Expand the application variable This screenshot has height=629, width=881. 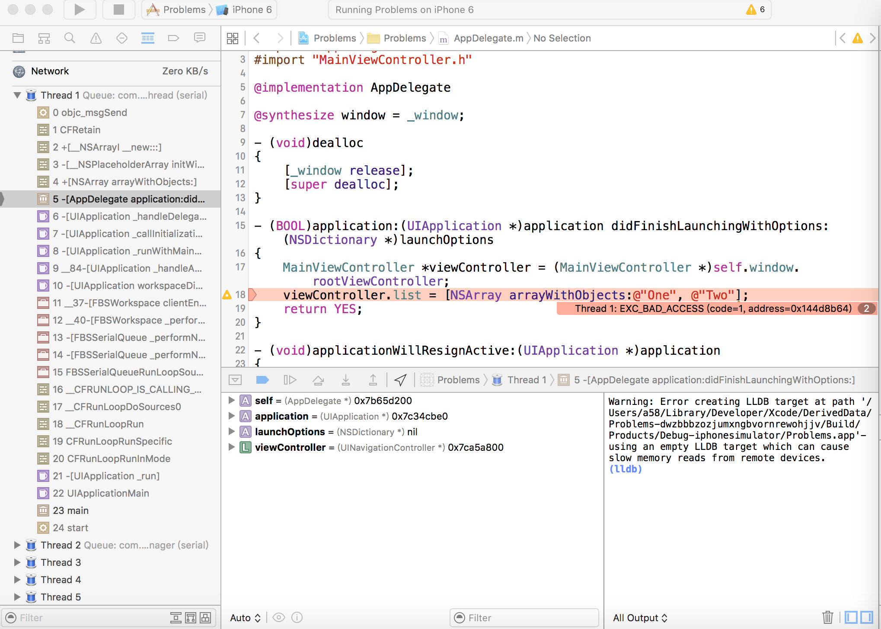click(232, 416)
